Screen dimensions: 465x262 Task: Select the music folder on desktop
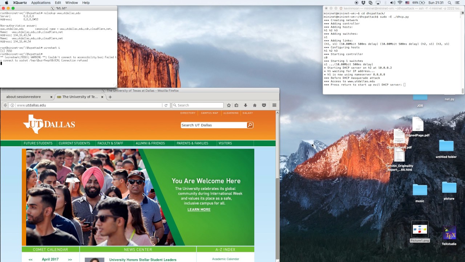(420, 193)
